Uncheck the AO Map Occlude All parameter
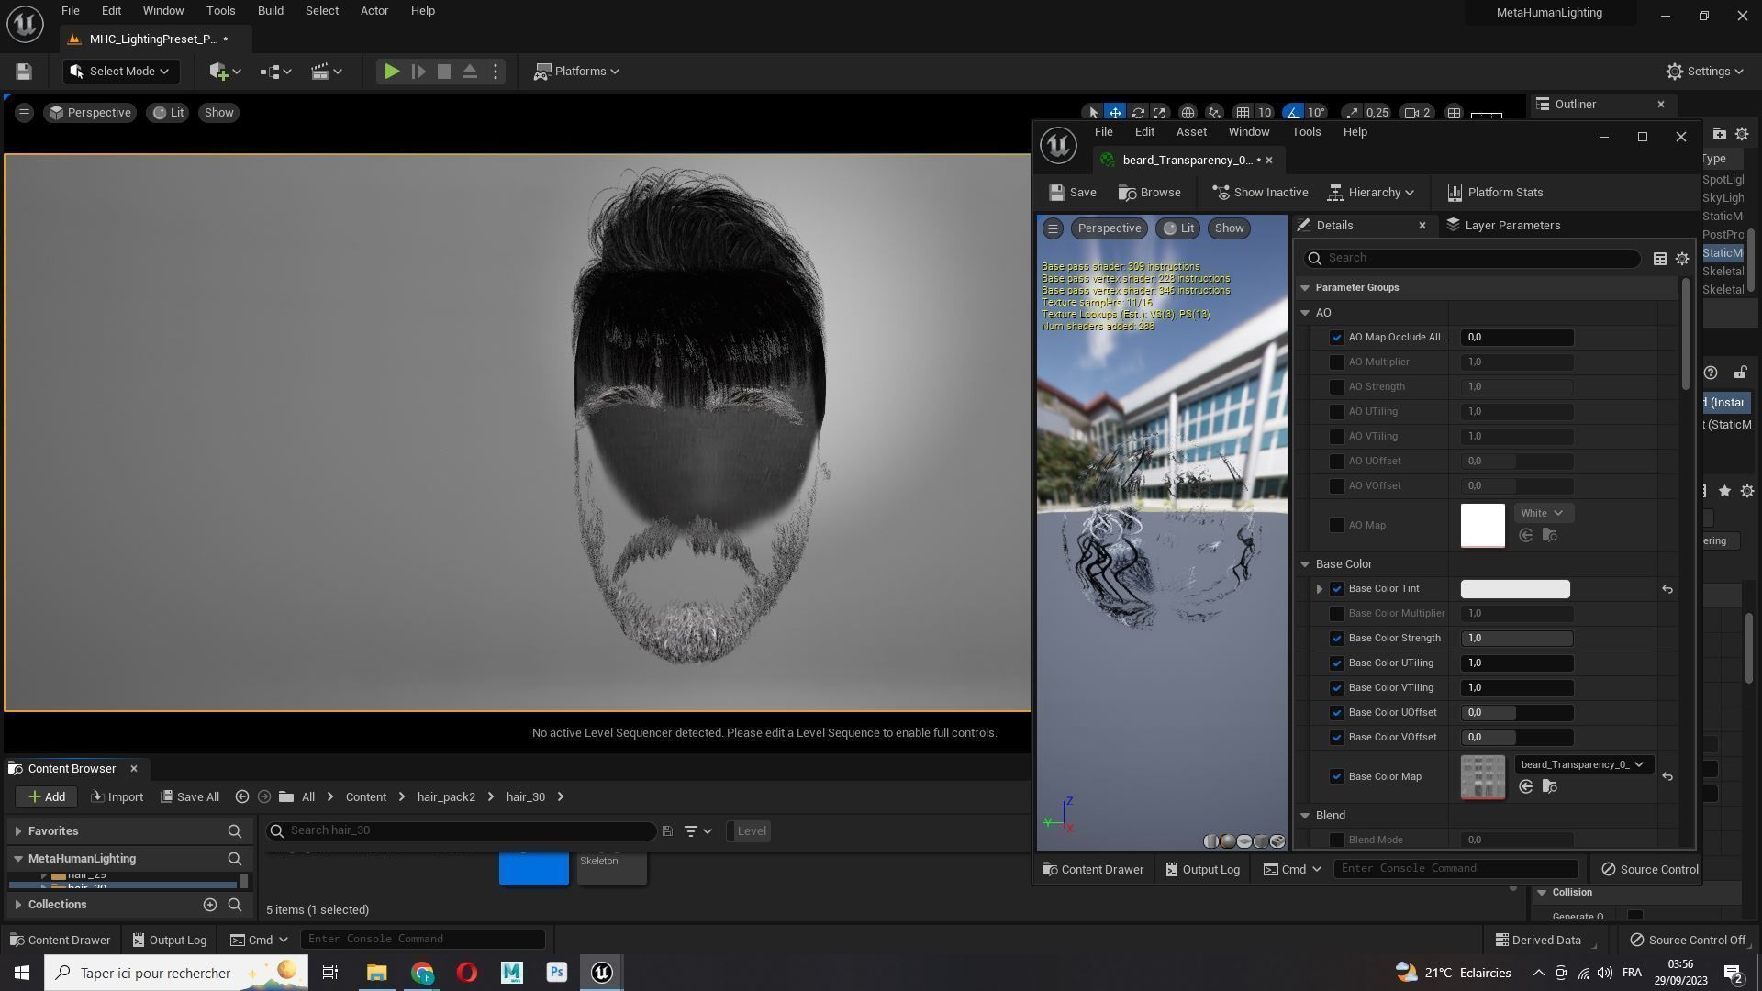Screen dimensions: 1762x991 pyautogui.click(x=1336, y=338)
